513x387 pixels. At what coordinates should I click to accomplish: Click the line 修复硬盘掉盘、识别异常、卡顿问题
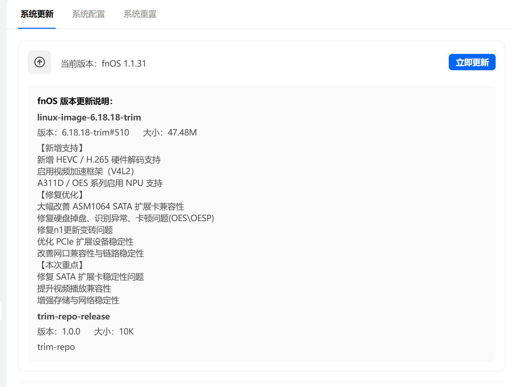[x=125, y=218]
